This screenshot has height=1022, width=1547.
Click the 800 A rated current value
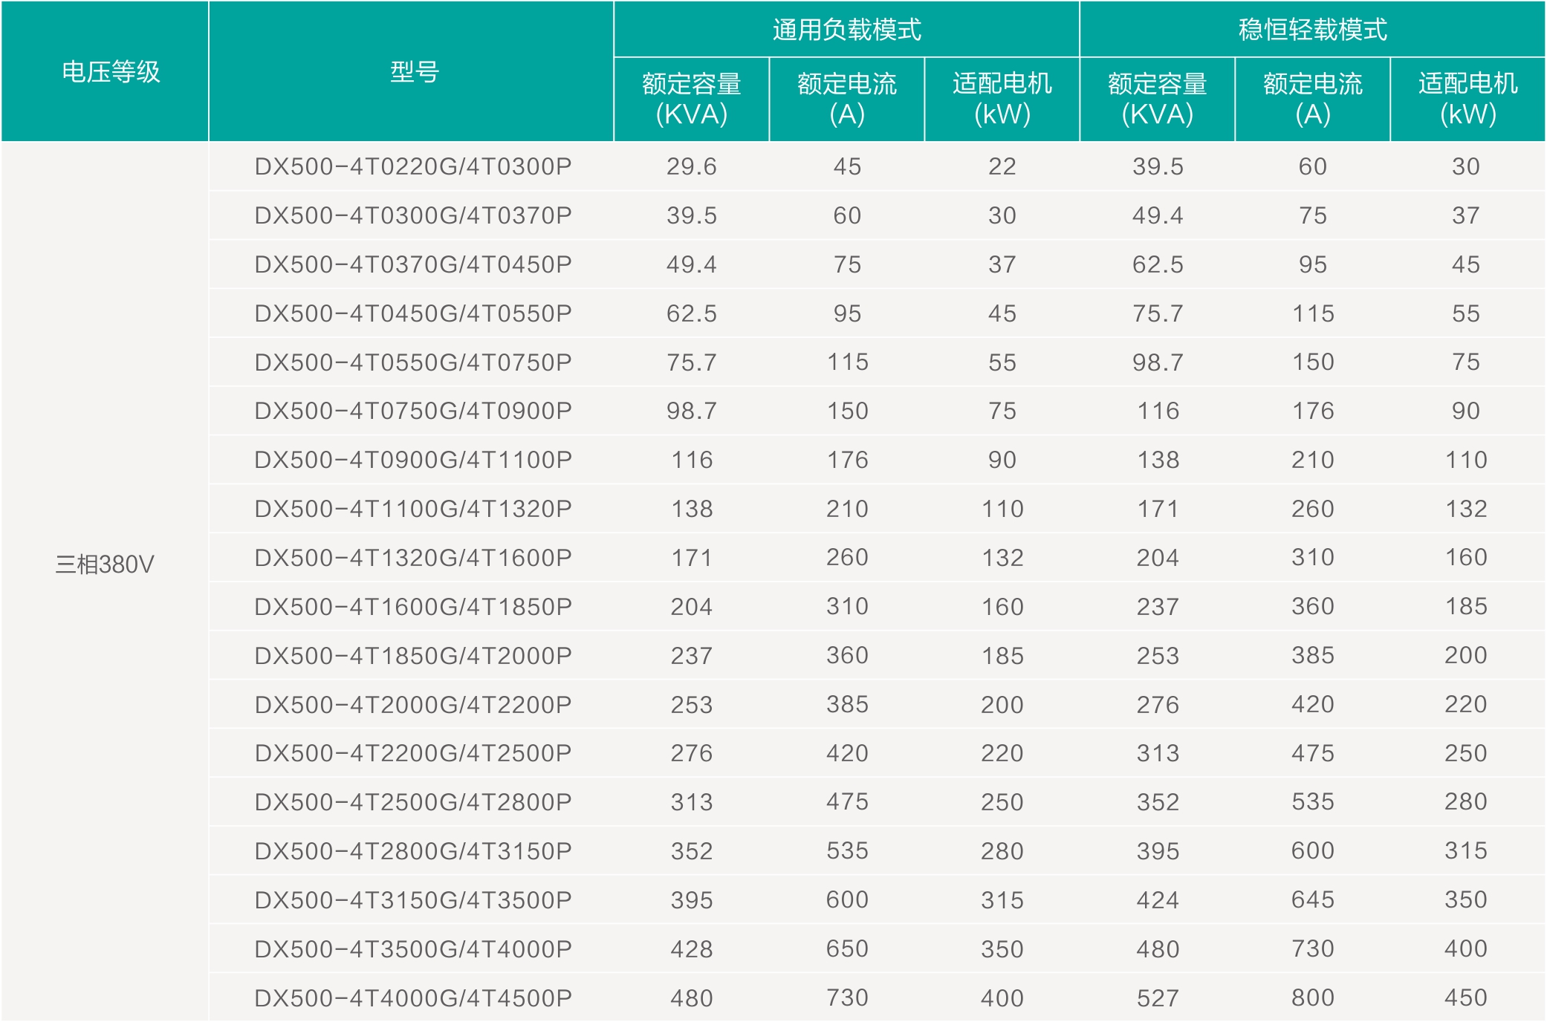1312,998
